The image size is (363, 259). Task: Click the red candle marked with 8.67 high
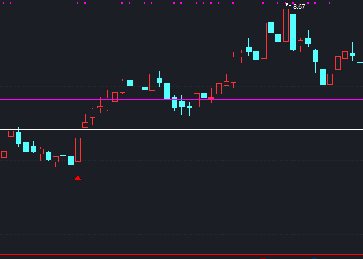tap(286, 25)
